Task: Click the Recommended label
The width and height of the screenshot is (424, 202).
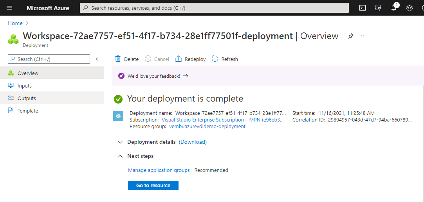Action: click(211, 170)
